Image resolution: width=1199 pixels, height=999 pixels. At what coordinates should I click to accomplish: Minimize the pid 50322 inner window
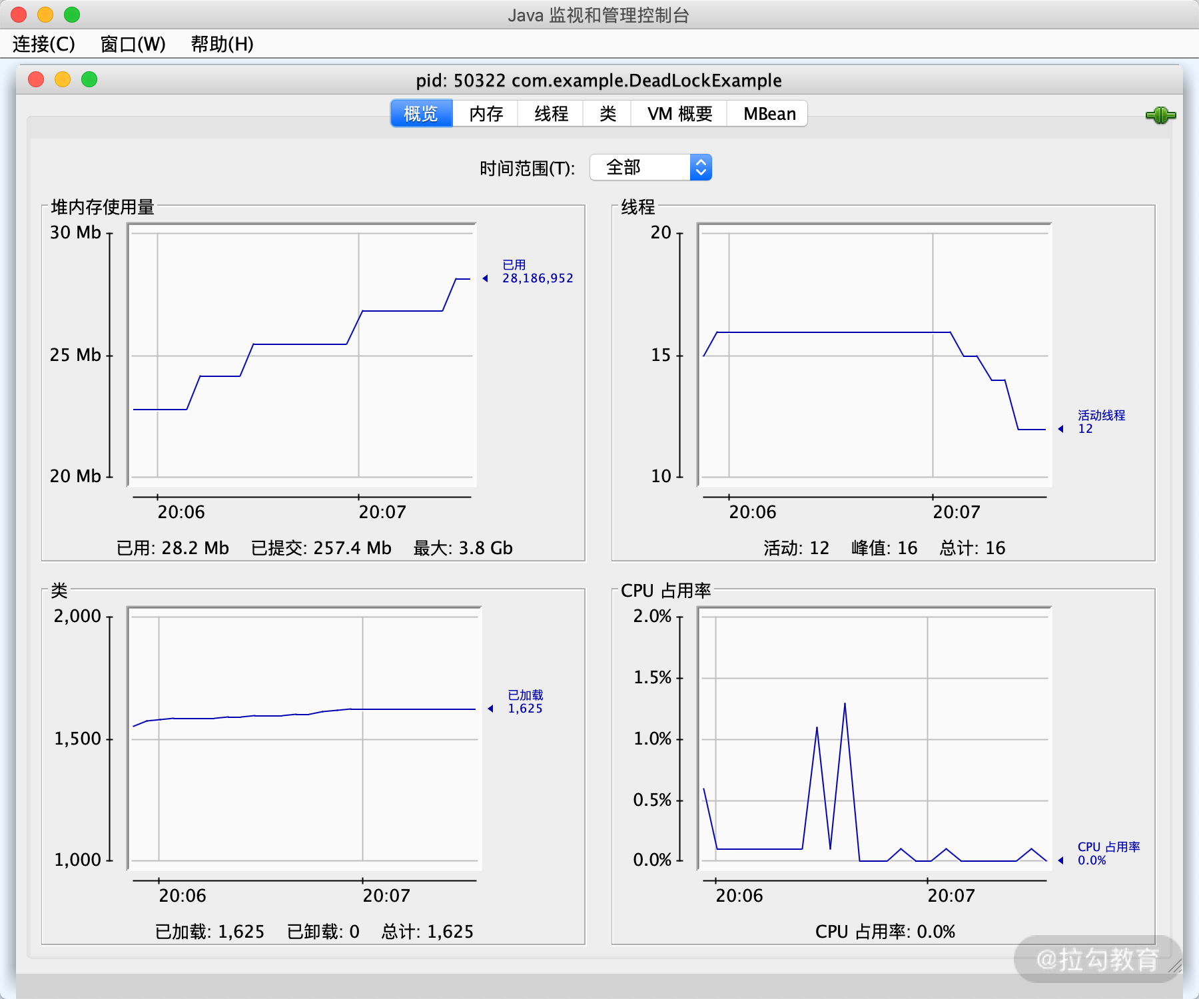pos(63,79)
